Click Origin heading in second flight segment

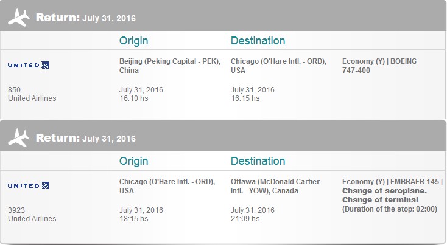(x=133, y=161)
